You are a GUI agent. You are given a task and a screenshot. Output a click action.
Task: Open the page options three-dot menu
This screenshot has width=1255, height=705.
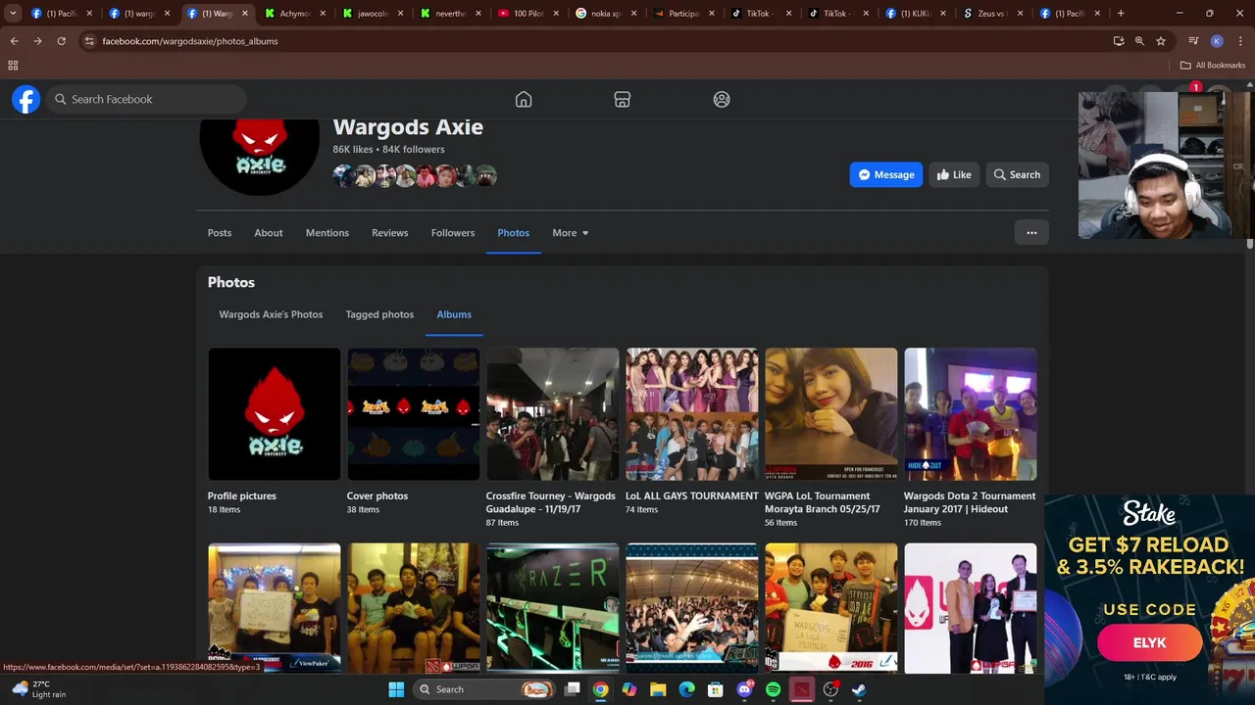coord(1031,233)
